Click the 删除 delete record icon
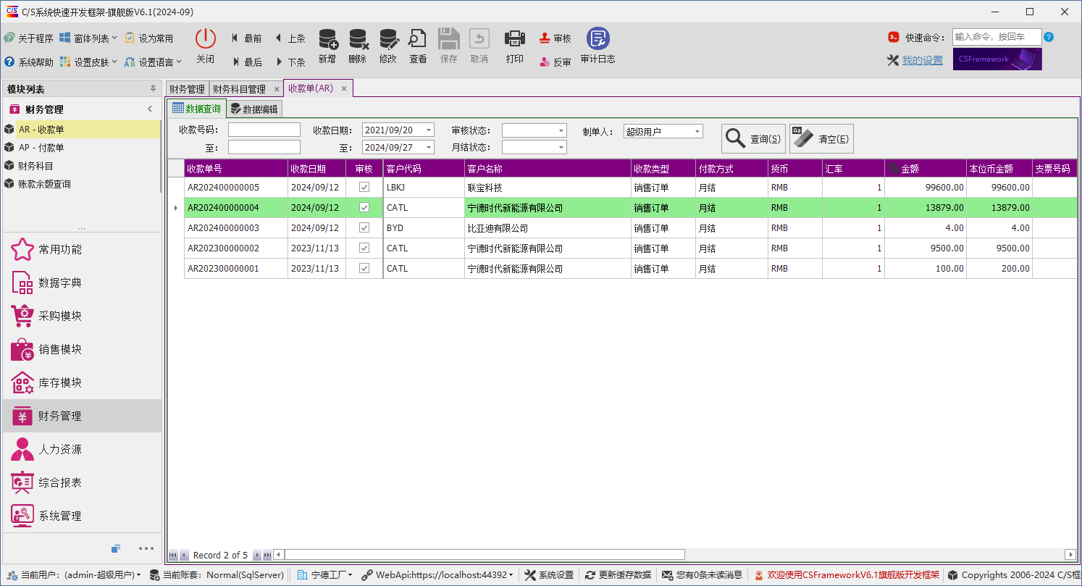1082x586 pixels. [x=358, y=39]
